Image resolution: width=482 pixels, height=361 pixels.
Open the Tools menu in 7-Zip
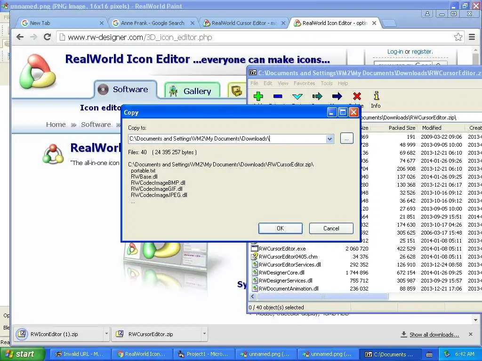pyautogui.click(x=327, y=83)
